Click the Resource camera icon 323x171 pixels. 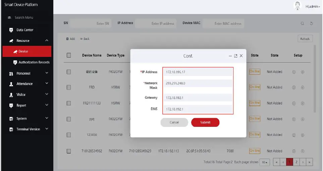point(11,41)
